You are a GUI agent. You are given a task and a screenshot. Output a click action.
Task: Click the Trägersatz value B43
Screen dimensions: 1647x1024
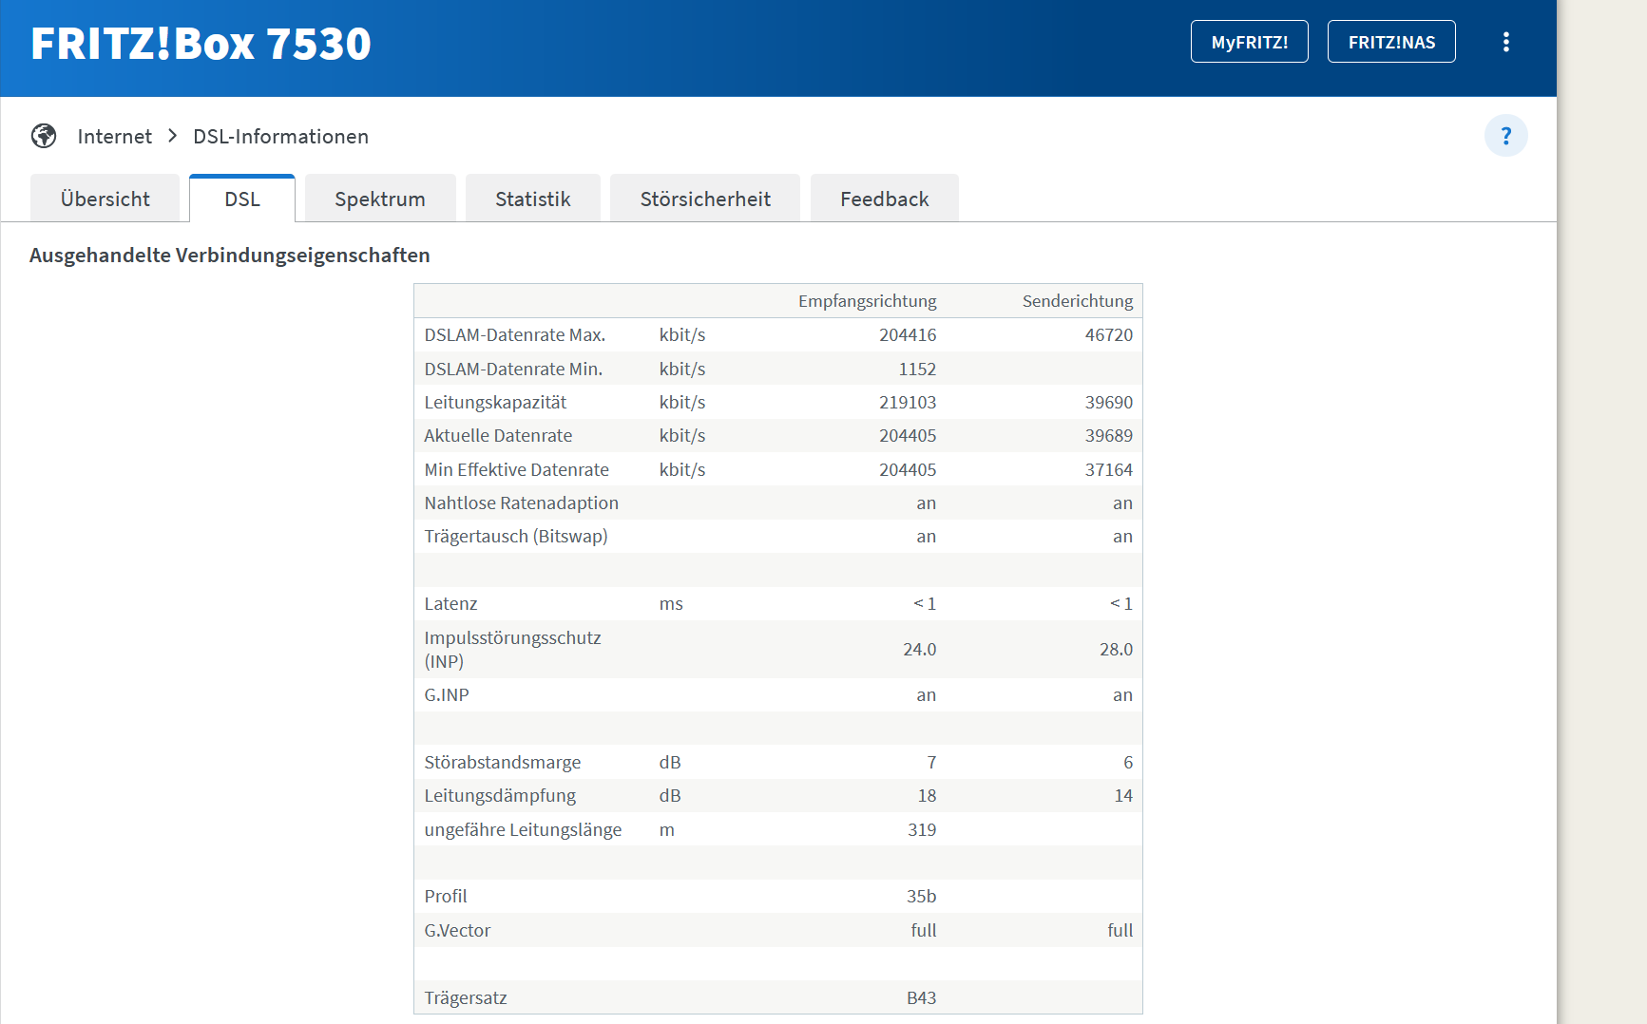pos(921,997)
